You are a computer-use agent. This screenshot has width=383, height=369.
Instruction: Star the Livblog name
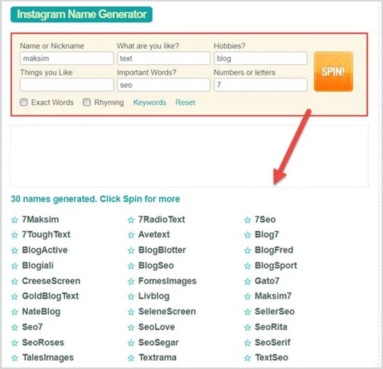point(131,296)
